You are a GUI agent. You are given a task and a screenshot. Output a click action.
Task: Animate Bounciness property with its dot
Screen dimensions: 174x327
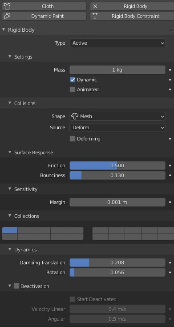170,175
